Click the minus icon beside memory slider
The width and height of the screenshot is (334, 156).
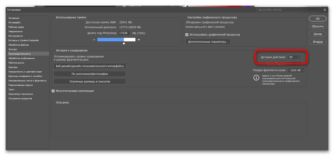point(94,40)
